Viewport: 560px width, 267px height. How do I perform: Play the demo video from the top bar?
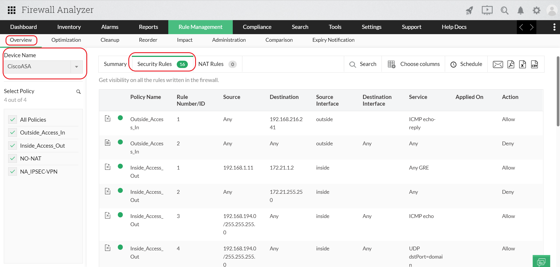pos(487,10)
